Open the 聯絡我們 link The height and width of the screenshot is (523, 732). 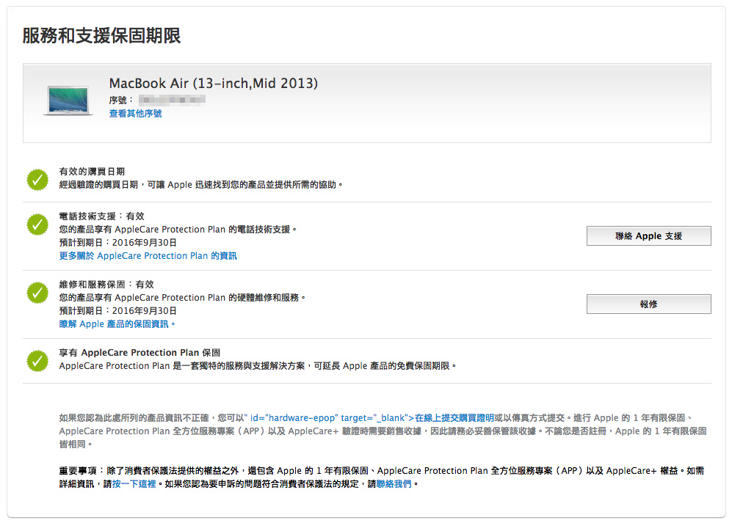coord(394,484)
